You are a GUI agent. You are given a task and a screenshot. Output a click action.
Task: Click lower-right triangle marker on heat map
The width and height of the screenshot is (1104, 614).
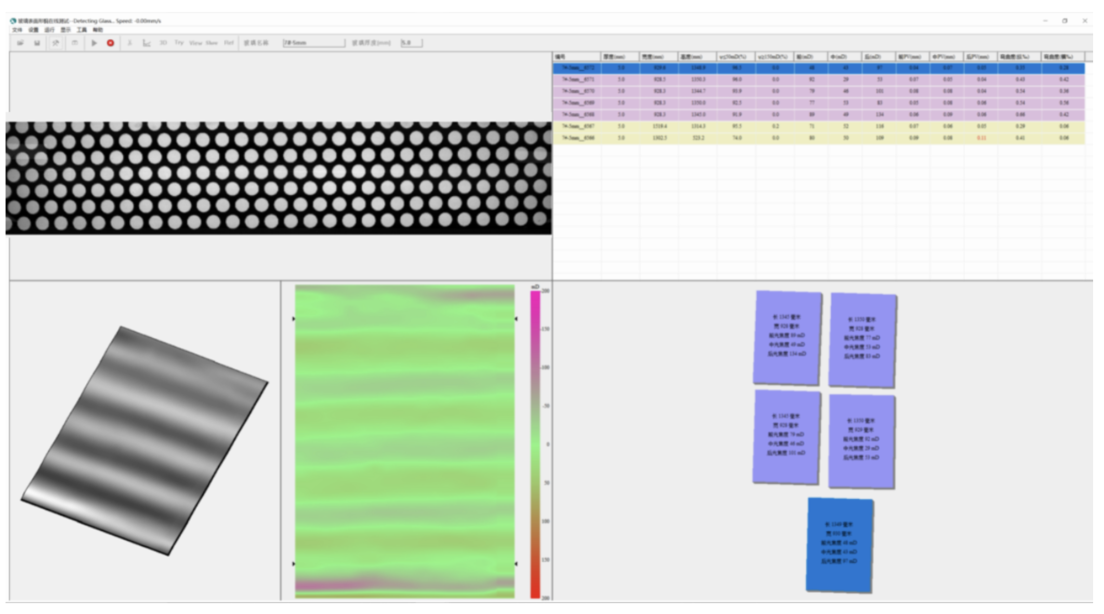point(516,564)
